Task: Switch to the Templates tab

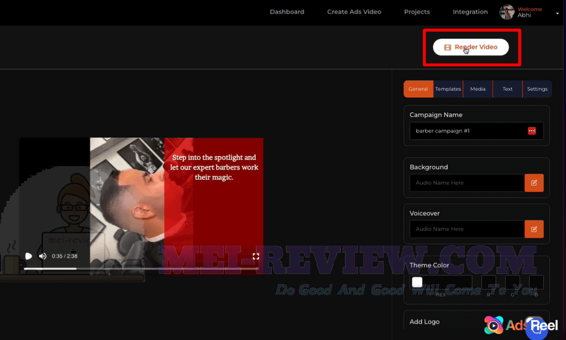Action: pos(448,89)
